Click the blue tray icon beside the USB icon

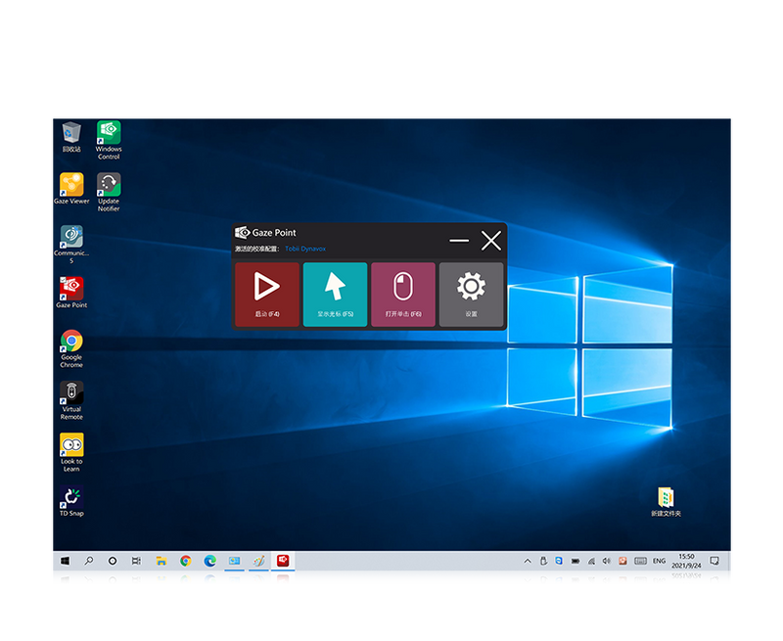(x=559, y=561)
